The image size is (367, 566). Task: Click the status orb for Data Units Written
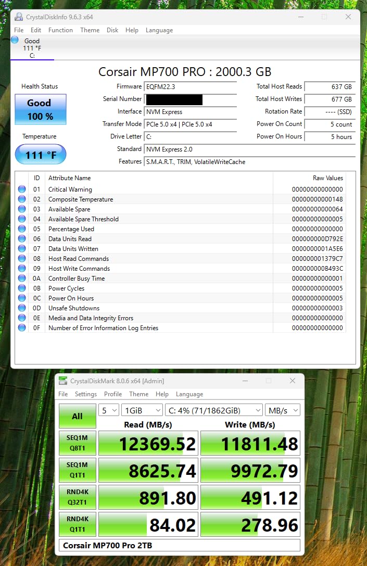tap(22, 248)
